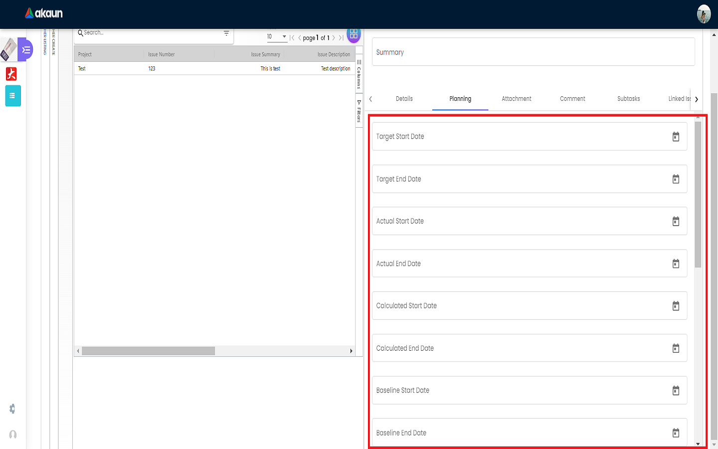
Task: Jump to the last page
Action: [x=341, y=38]
